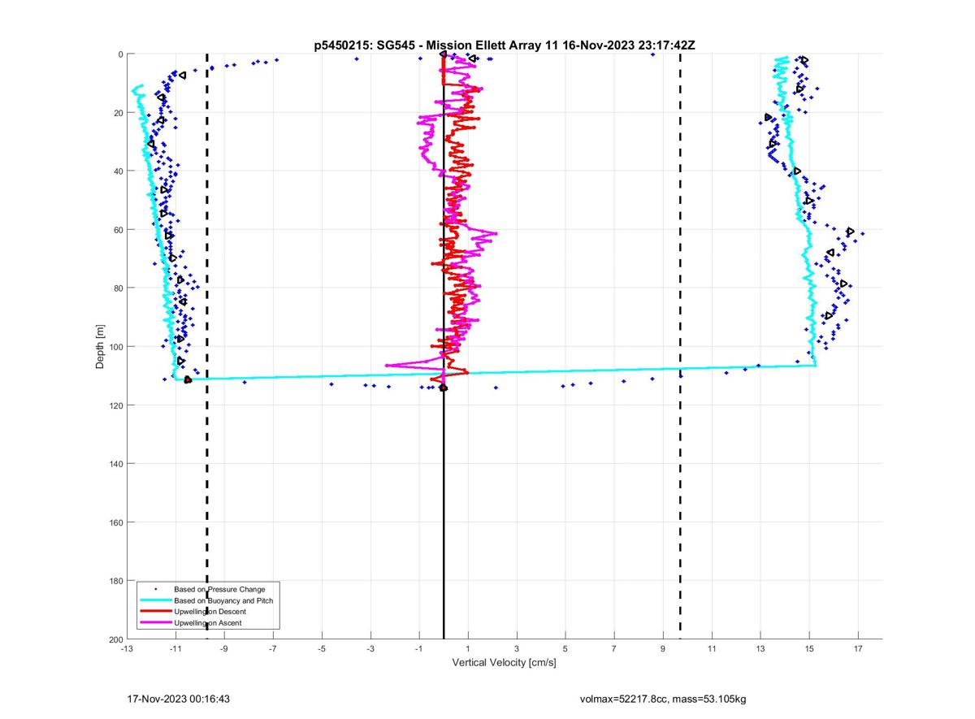The height and width of the screenshot is (719, 975).
Task: Click the cyan line sample in legend
Action: coord(154,600)
